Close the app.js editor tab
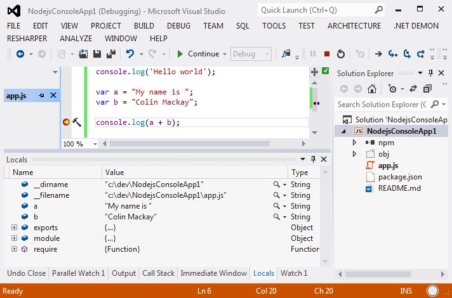This screenshot has width=452, height=298. point(53,95)
